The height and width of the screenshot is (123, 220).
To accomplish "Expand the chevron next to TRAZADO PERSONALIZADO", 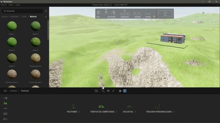I will coord(174,112).
